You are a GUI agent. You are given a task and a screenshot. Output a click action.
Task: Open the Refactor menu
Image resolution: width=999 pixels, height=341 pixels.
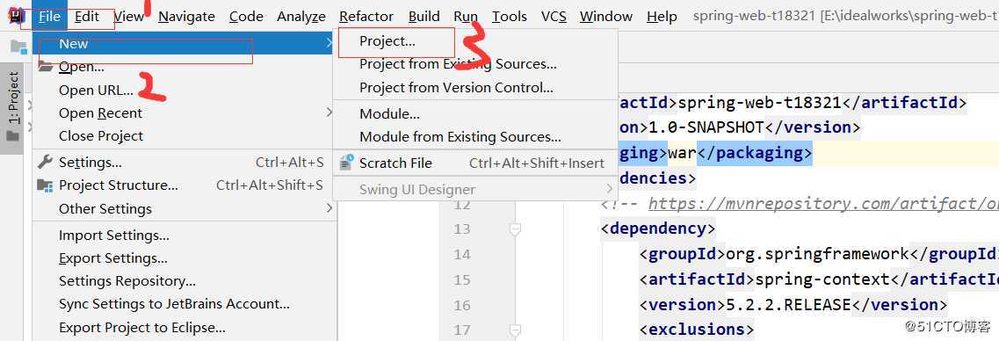366,17
